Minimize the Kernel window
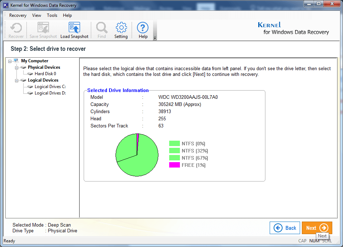 click(309, 4)
